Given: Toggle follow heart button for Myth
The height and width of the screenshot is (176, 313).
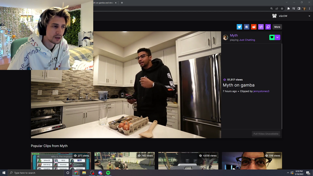Looking at the screenshot, I should 272,37.
